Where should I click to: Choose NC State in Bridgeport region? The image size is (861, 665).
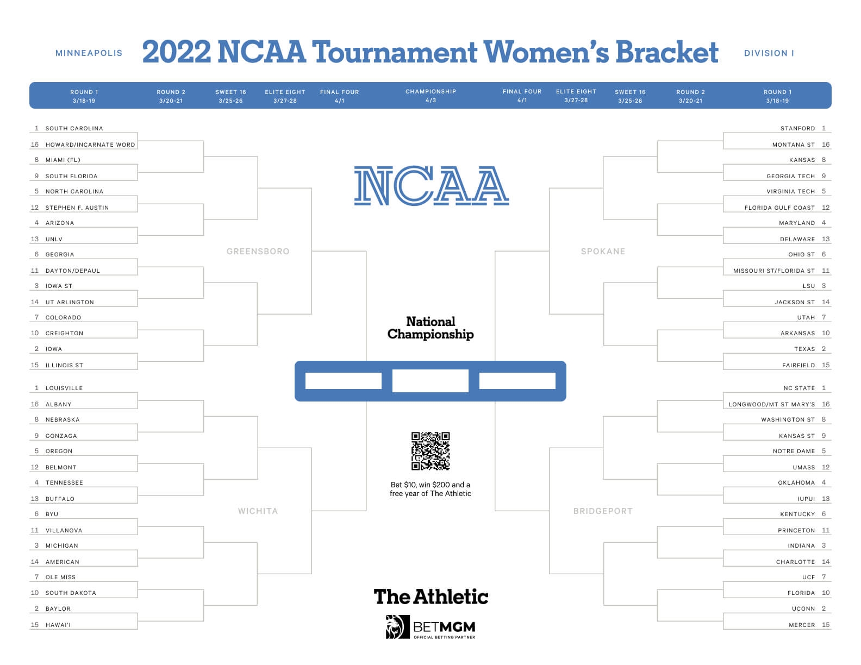point(799,388)
